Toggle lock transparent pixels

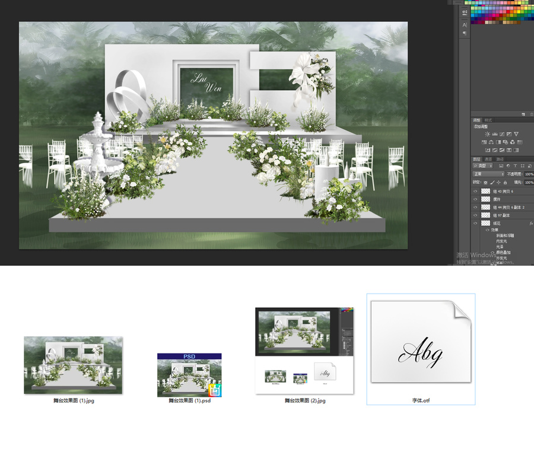[x=485, y=183]
